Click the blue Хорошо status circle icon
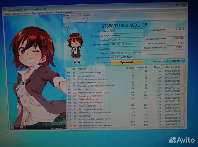198x147 pixels. [64, 16]
